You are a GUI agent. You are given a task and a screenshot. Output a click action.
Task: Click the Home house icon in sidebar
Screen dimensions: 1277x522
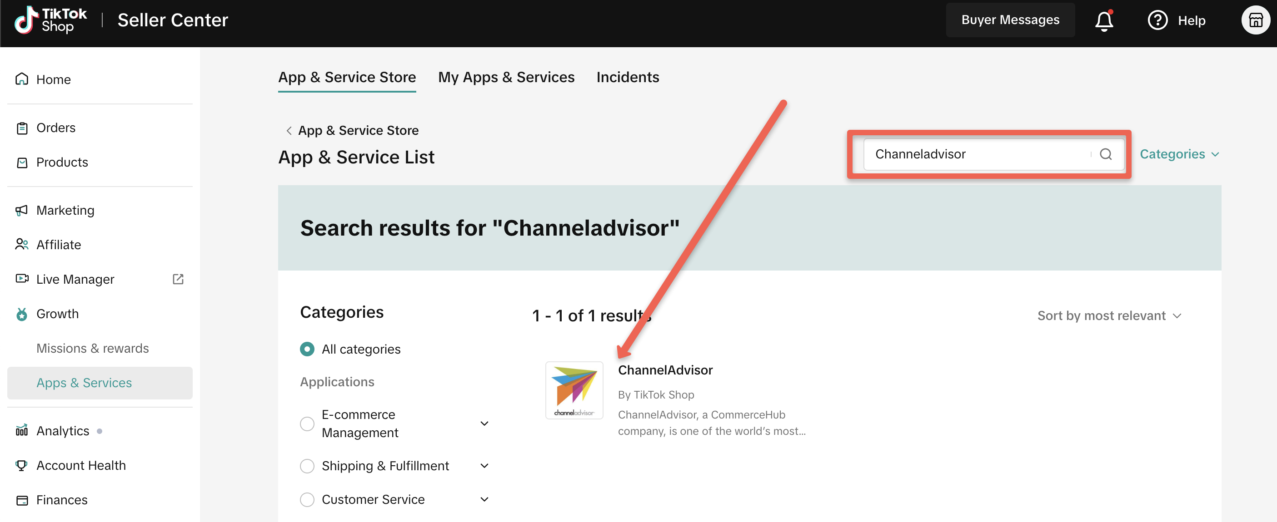22,79
